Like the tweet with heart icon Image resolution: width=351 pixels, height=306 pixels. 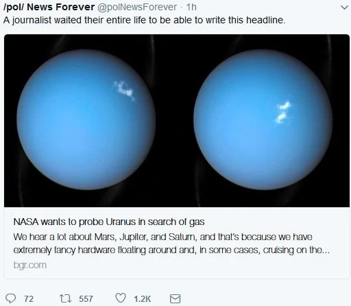121,298
